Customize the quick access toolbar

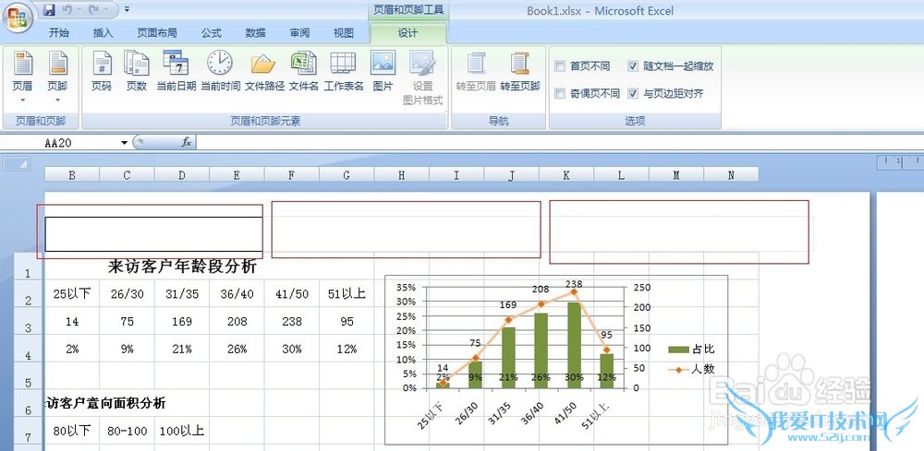(x=128, y=9)
